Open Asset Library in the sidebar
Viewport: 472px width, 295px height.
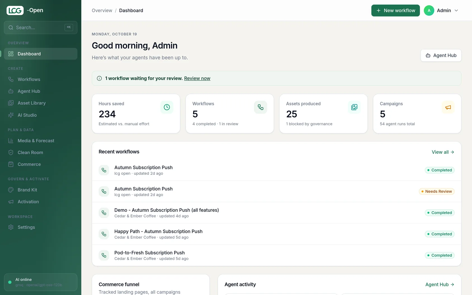40,103
